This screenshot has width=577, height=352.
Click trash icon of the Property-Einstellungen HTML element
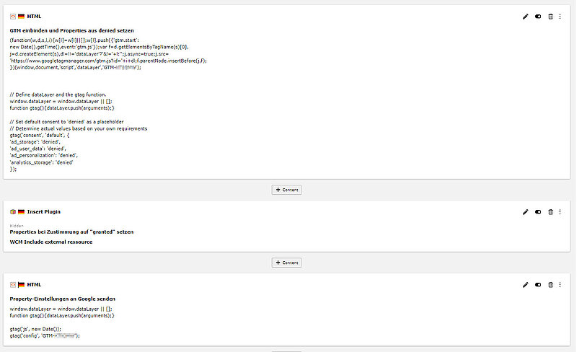pos(551,286)
